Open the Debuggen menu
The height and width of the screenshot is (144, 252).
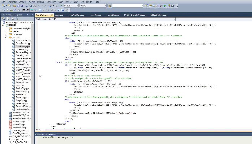pos(51,2)
